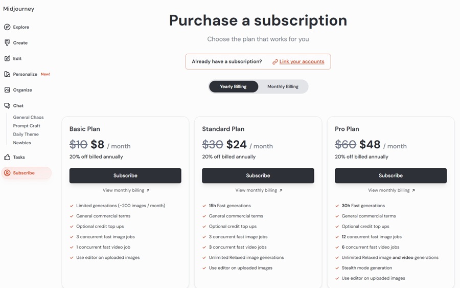The image size is (460, 288).
Task: Select Daily Theme chat room
Action: pos(26,134)
